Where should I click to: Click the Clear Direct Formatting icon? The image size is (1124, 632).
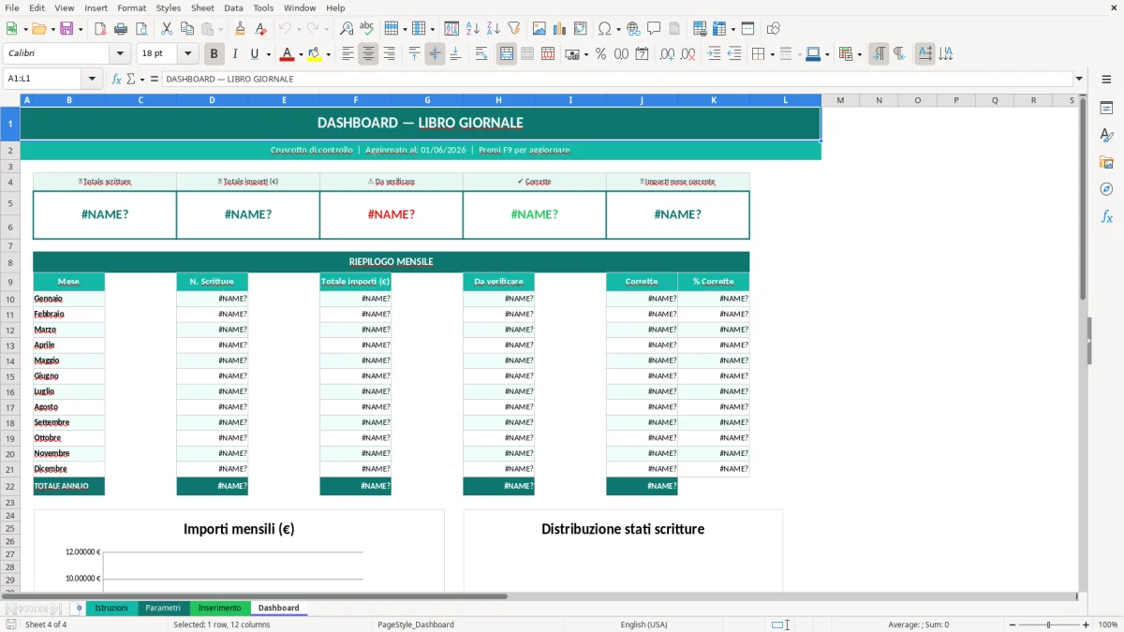point(261,29)
